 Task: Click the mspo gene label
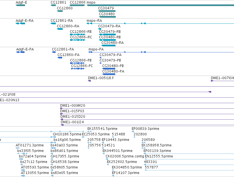pyautogui.click(x=91, y=2)
